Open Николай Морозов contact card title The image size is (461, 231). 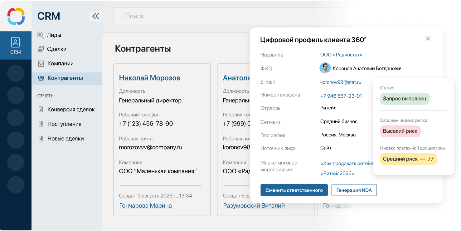pyautogui.click(x=150, y=78)
